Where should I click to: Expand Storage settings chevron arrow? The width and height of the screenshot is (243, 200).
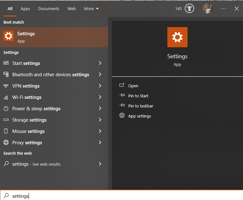pos(100,120)
